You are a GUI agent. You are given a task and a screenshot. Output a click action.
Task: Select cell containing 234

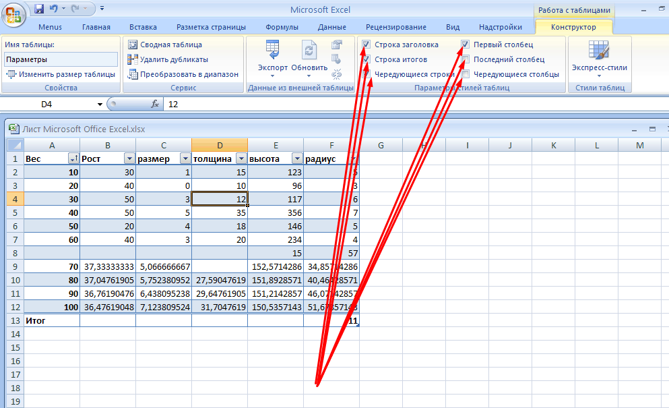pos(276,239)
